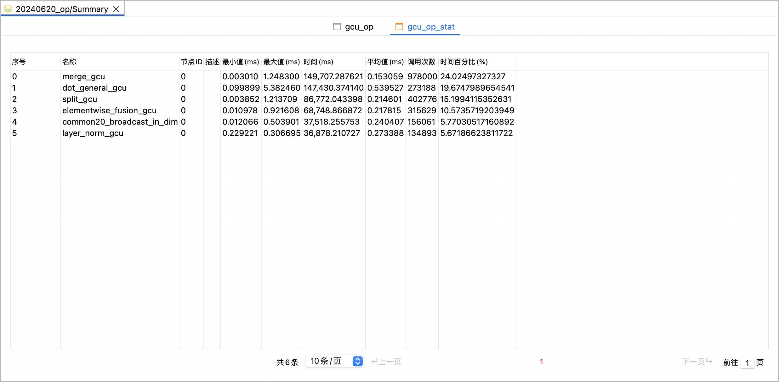Click call count 978000

point(422,76)
